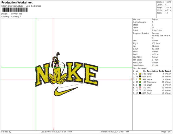Click the Width value 4.01 in
This screenshot has height=134, width=173.
click(x=168, y=10)
